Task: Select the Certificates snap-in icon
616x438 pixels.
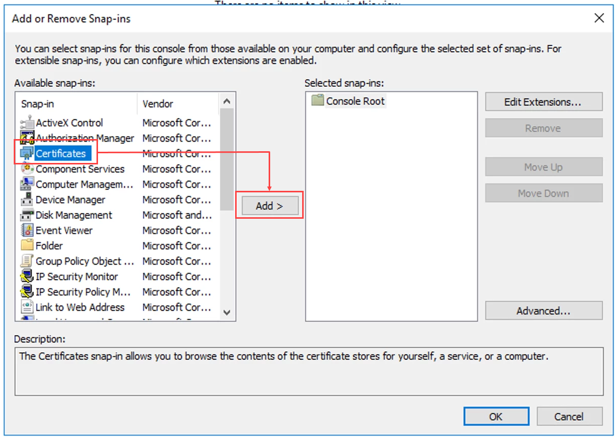Action: (x=27, y=153)
